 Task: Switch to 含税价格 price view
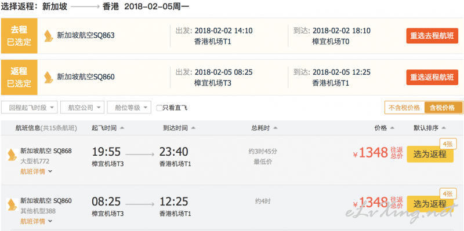443,108
